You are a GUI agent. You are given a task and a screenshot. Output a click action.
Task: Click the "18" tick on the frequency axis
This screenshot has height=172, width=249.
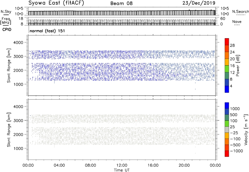[21, 19]
